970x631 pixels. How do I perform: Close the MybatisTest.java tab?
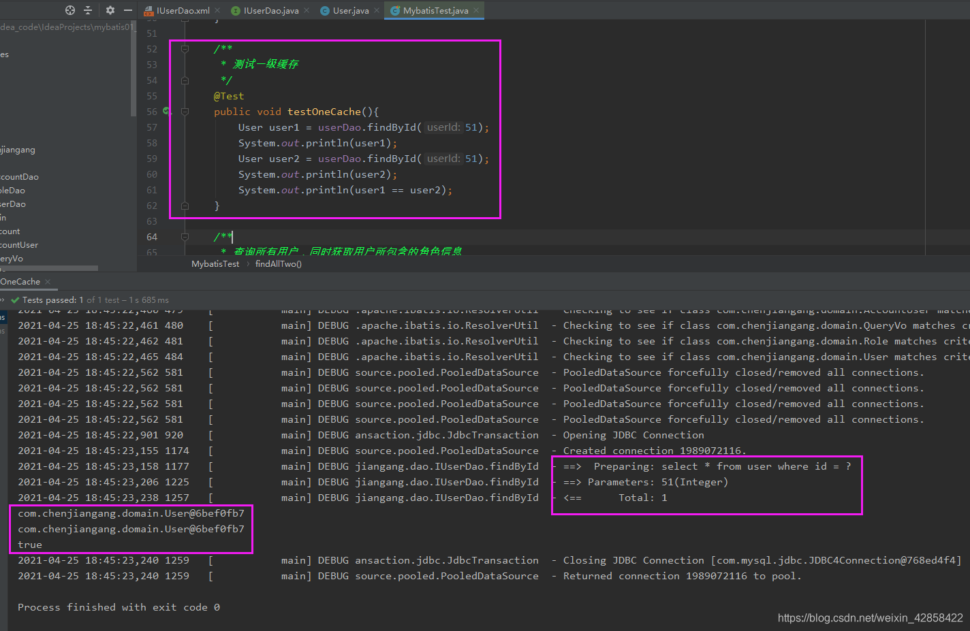[476, 11]
